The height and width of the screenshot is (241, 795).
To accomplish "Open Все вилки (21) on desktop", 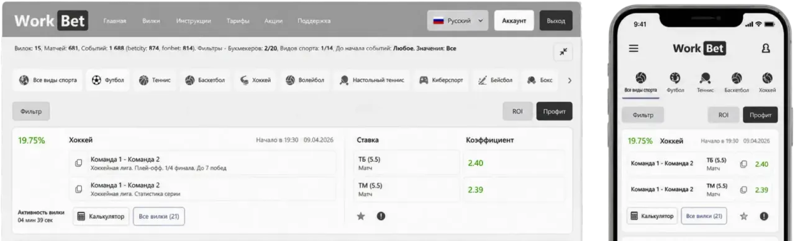I will [x=159, y=216].
